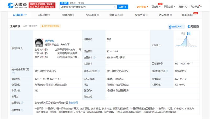Viewport: 210px width, 119px height.
Task: Click the 天眼评分 distribution chart
Action: click(x=186, y=42)
